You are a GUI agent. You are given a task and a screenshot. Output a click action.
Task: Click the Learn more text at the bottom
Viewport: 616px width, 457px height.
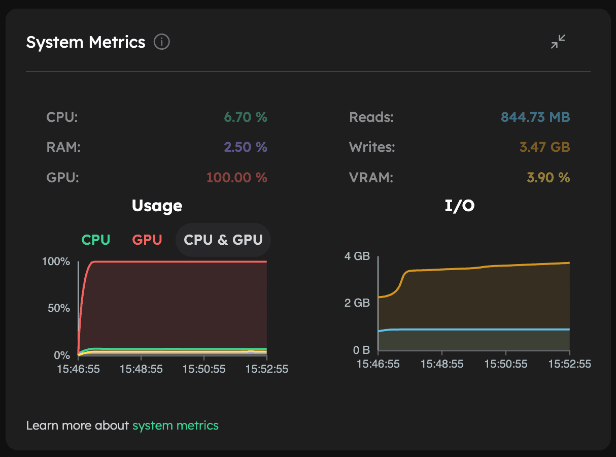[79, 425]
